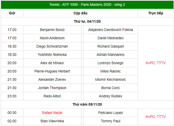
Task: Select the Thứ tư, 04/11/20 date row
Action: click(87, 21)
